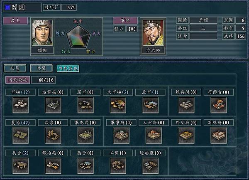Click the 君主 ruler label button
The image size is (249, 180).
click(15, 21)
